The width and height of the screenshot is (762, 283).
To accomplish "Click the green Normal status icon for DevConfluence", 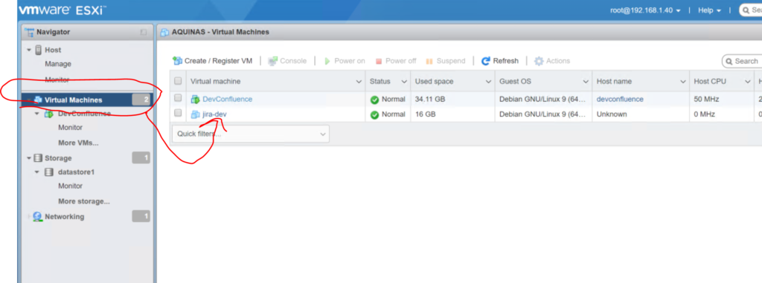I will coord(374,100).
